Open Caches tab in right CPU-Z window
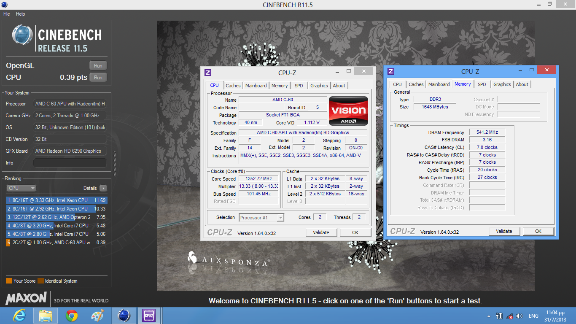Screen dimensions: 576x324 pyautogui.click(x=416, y=84)
